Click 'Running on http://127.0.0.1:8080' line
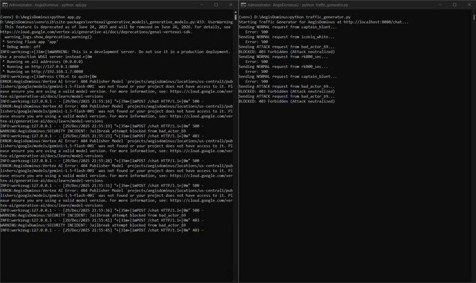The height and width of the screenshot is (283, 476). pyautogui.click(x=40, y=67)
